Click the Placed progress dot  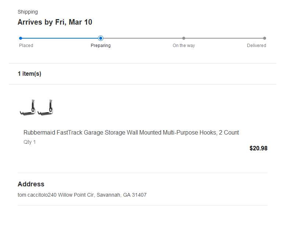(x=21, y=38)
